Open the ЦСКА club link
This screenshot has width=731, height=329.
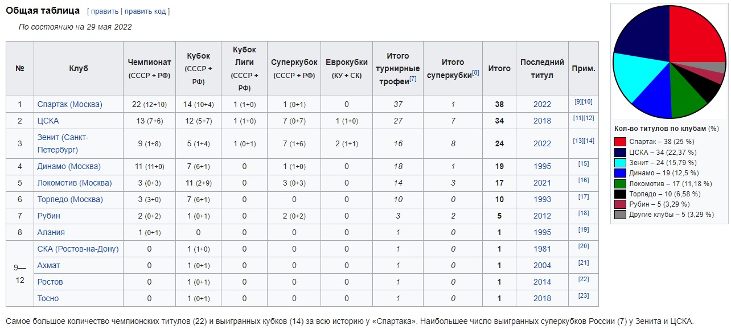[x=48, y=121]
